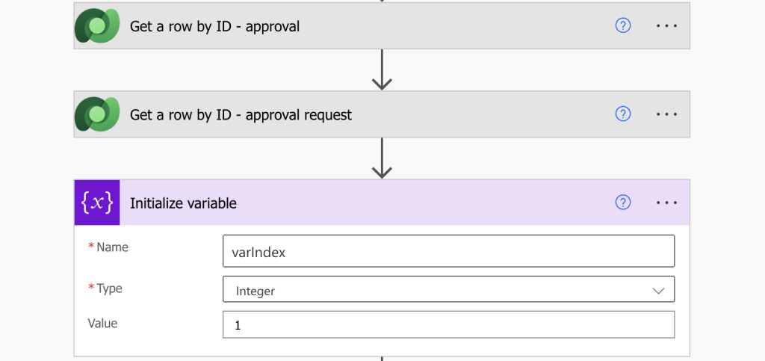Expand the Get a row by ID - approval request card

[382, 114]
